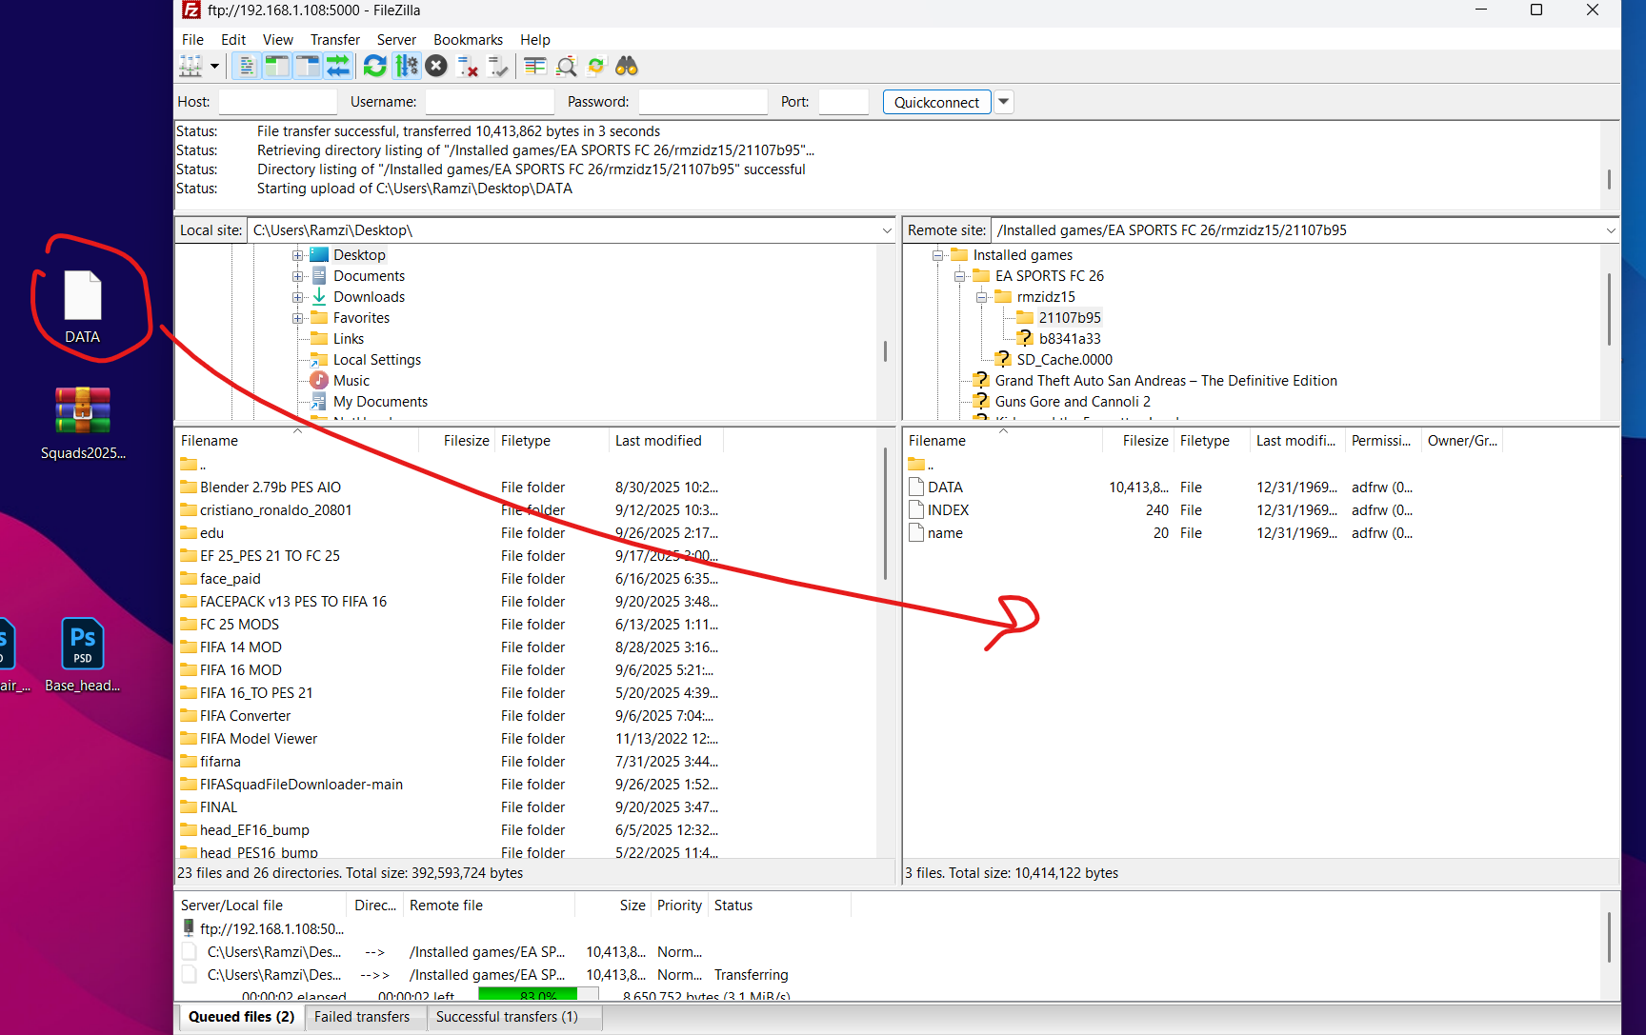This screenshot has height=1035, width=1646.
Task: Collapse the Installed games tree node
Action: (x=938, y=255)
